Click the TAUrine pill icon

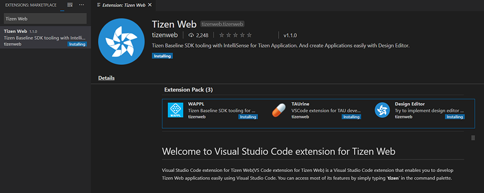pos(279,110)
